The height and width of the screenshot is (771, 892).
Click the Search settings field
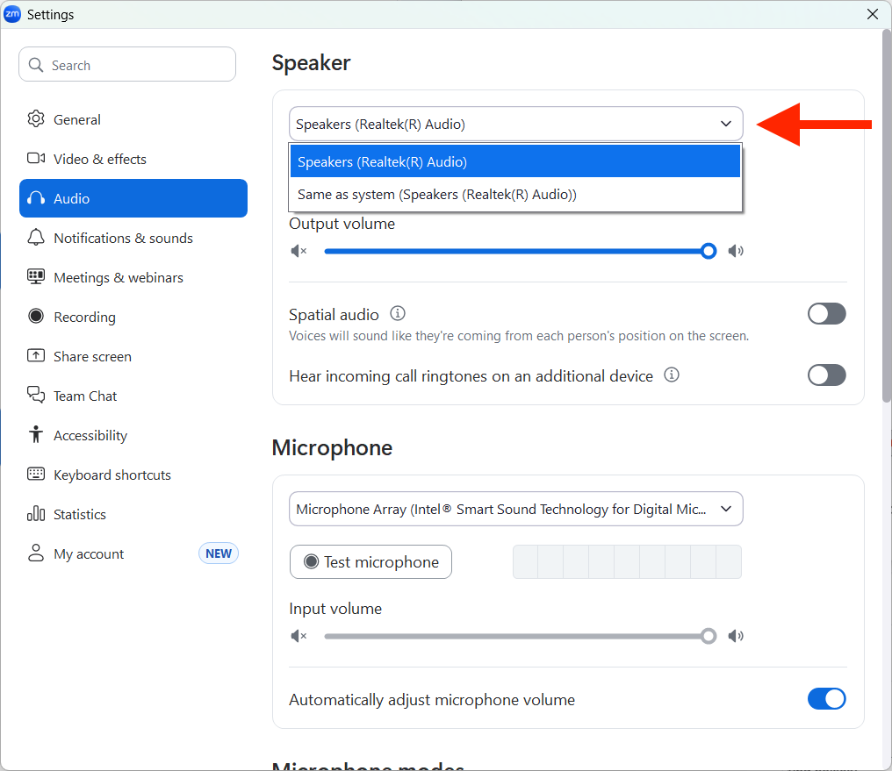(127, 64)
